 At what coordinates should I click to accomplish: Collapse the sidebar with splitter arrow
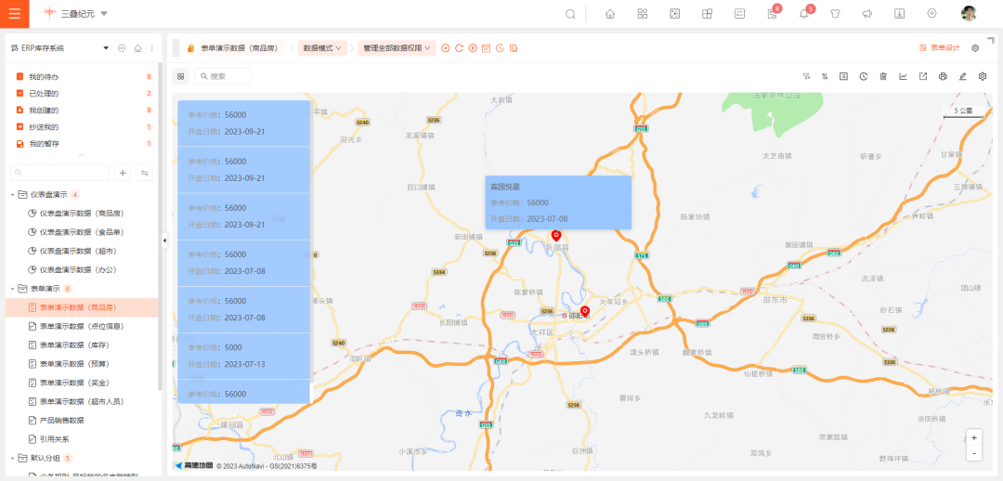[x=164, y=240]
